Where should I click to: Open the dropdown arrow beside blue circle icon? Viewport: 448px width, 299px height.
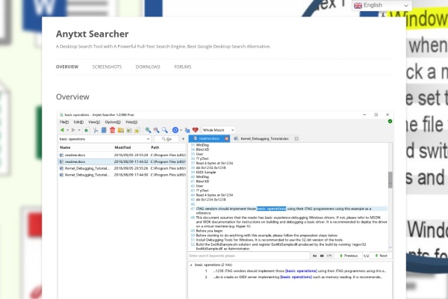[181, 130]
